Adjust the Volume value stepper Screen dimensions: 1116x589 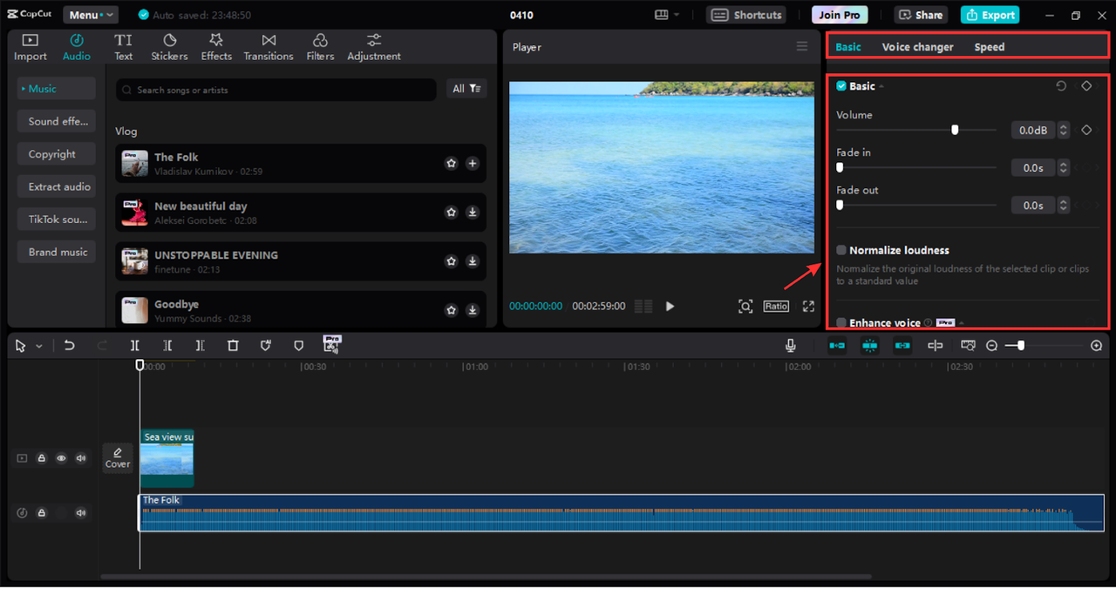(1063, 130)
